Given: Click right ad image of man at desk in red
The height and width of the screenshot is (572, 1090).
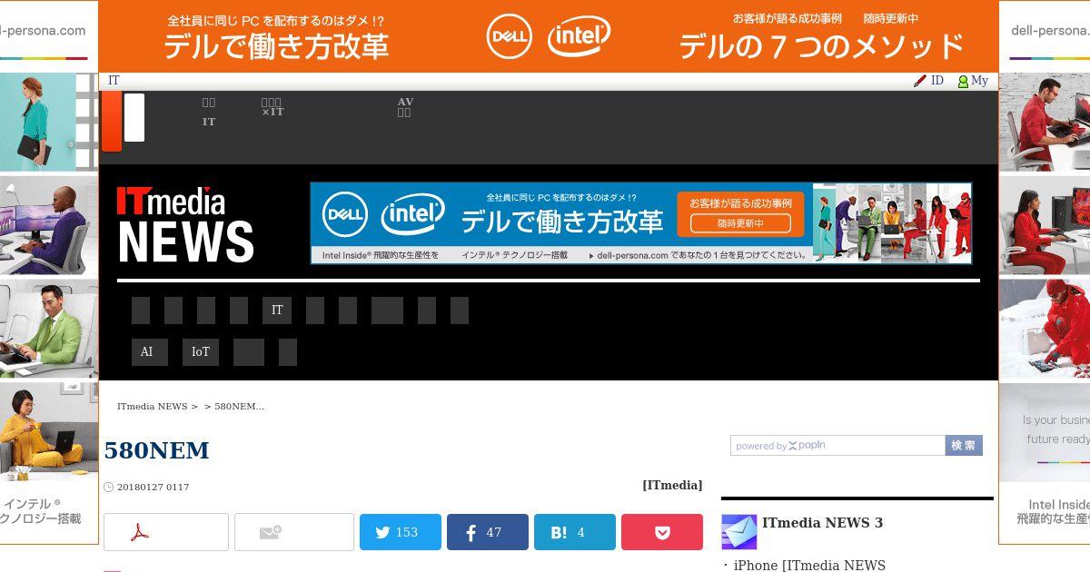Looking at the screenshot, I should tap(1045, 122).
